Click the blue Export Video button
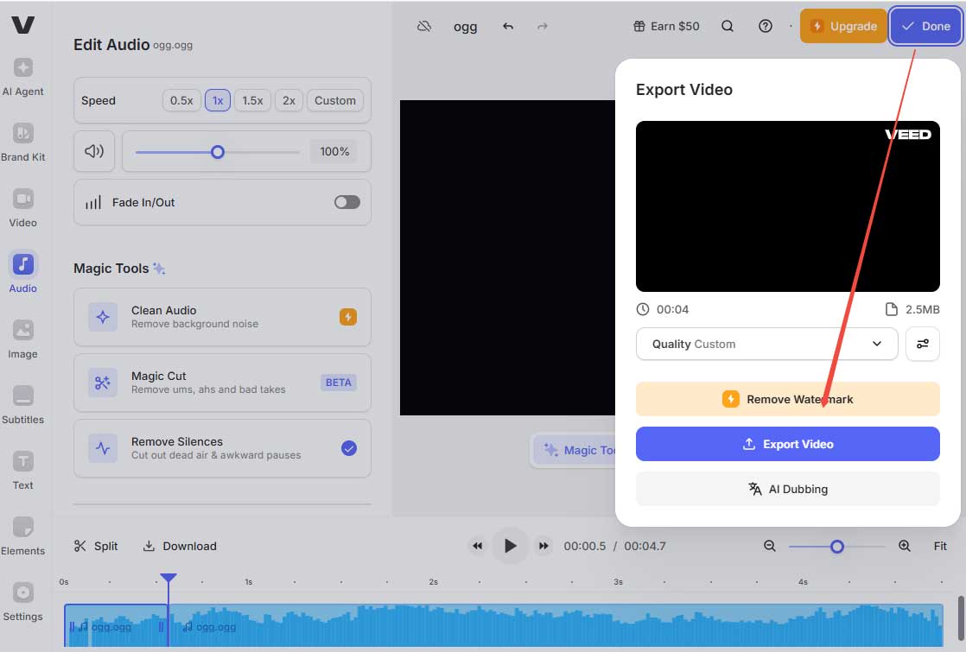 tap(787, 444)
